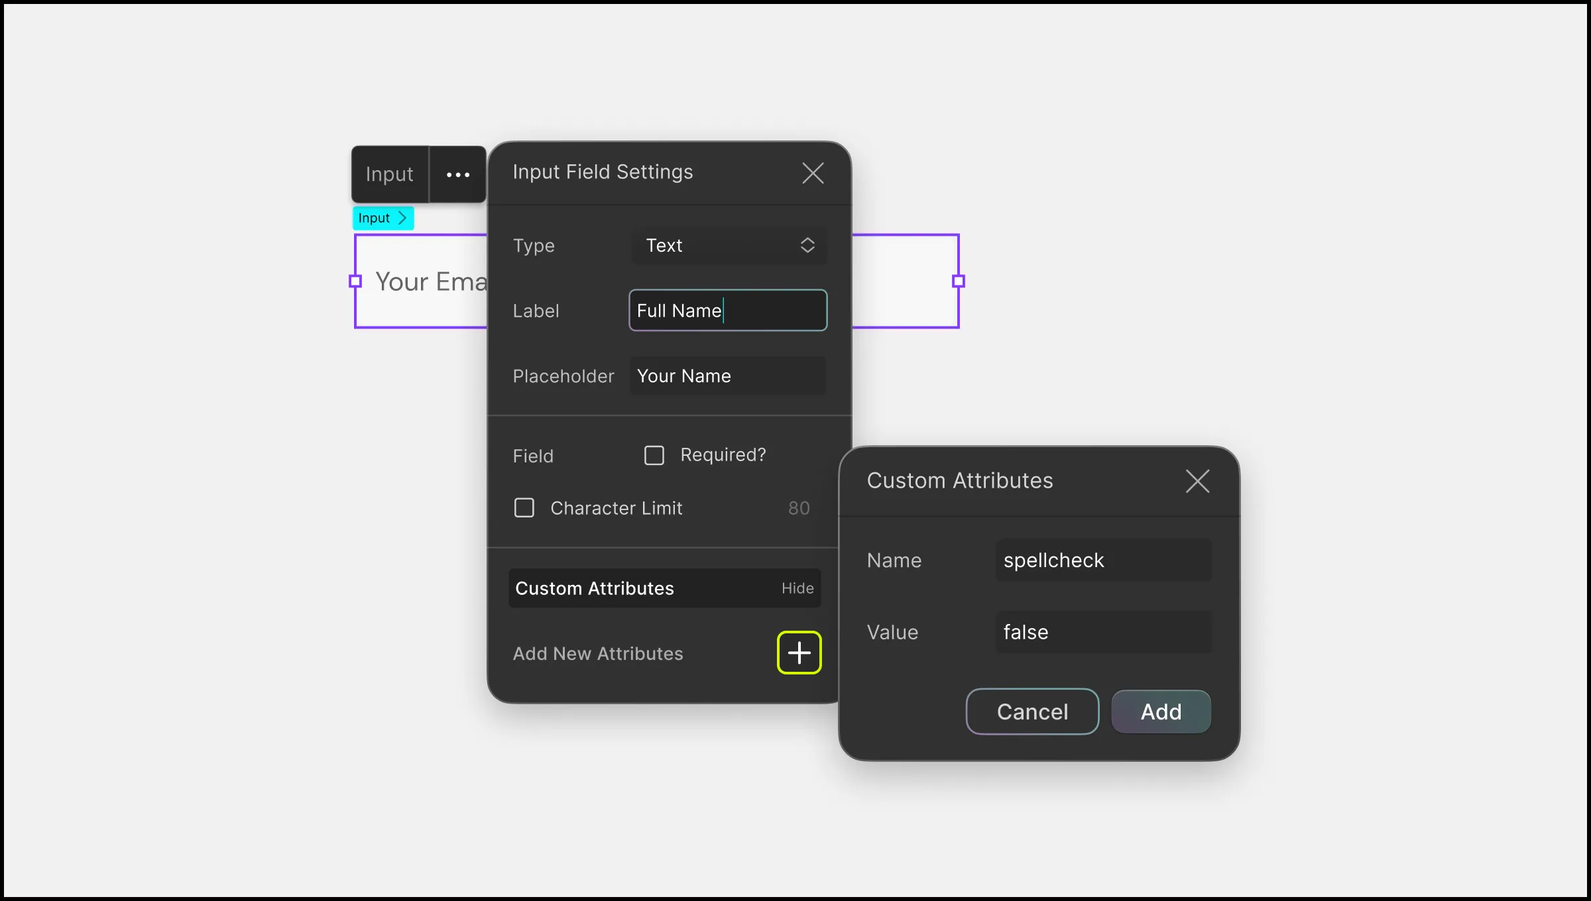
Task: Click the character limit value 80
Action: point(799,508)
